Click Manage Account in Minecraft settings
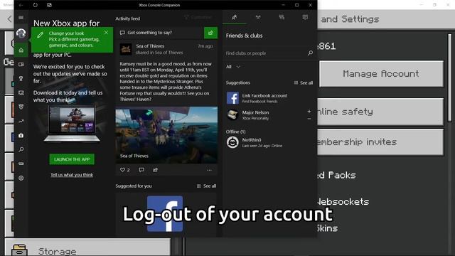 381,74
